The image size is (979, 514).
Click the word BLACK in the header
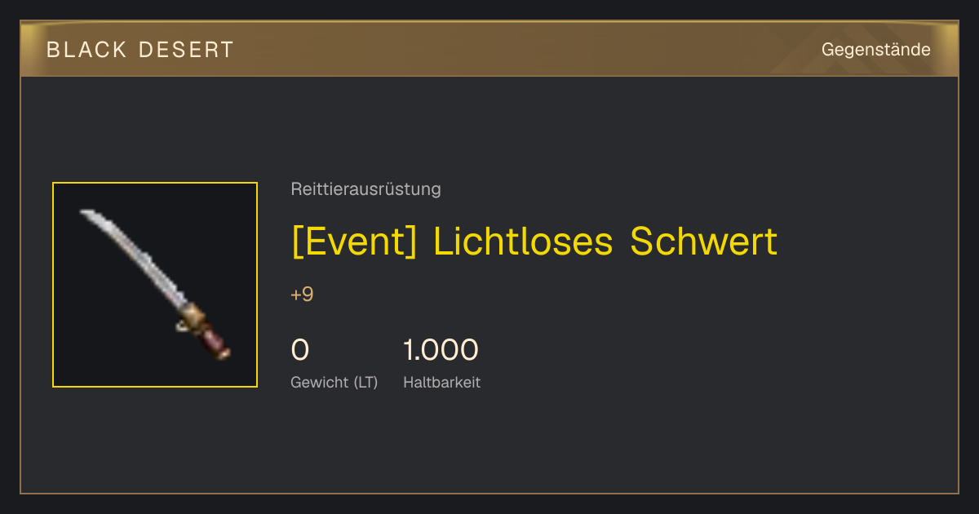[x=86, y=50]
